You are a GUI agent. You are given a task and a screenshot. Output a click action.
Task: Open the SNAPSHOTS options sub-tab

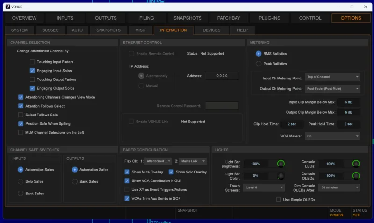coord(108,30)
